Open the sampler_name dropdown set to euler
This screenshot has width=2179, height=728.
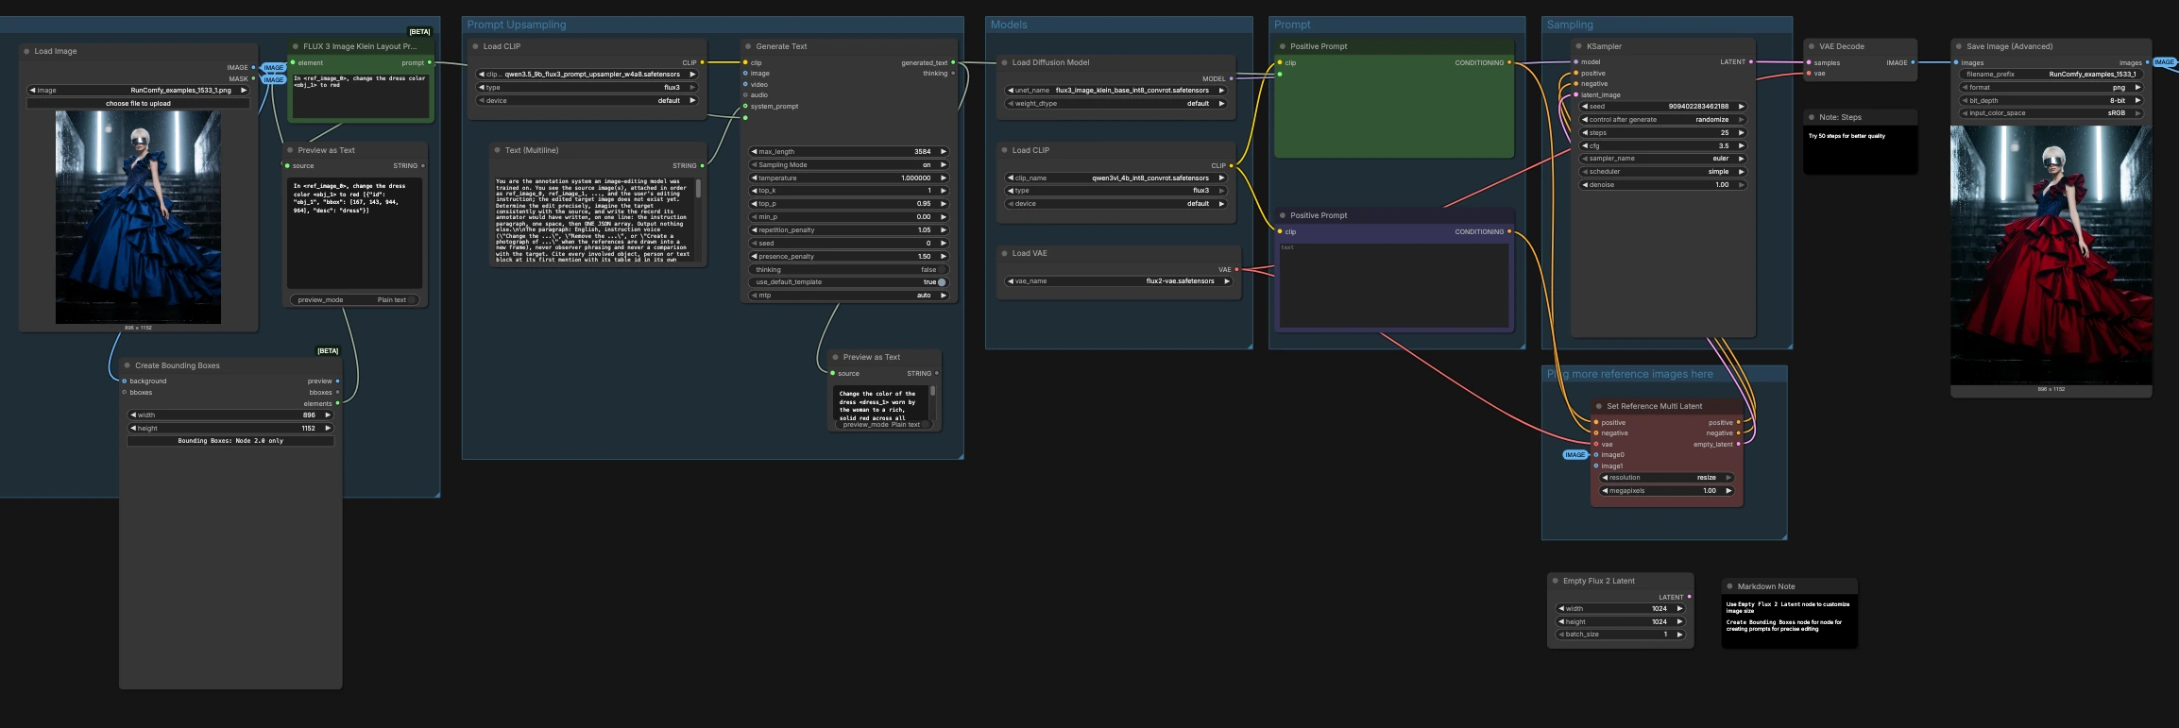click(1663, 159)
